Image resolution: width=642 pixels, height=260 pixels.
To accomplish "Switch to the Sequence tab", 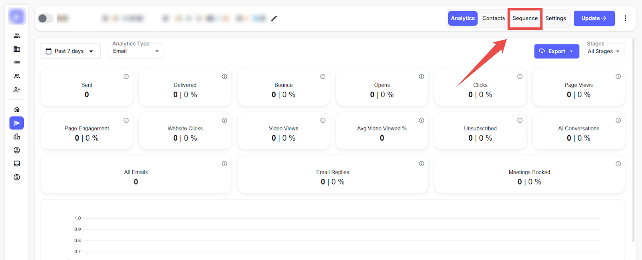I will (525, 18).
